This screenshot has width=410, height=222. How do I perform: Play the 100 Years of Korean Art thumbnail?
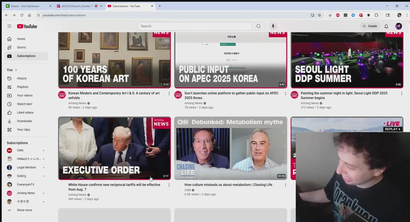114,60
